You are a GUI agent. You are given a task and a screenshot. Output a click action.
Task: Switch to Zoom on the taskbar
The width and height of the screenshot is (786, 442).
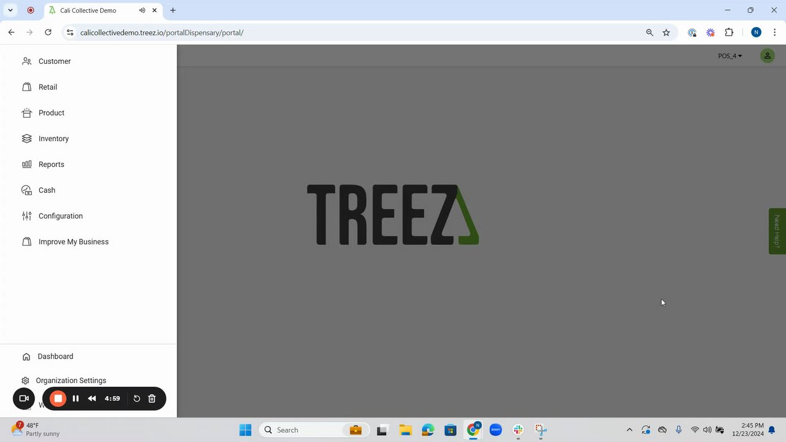[496, 430]
